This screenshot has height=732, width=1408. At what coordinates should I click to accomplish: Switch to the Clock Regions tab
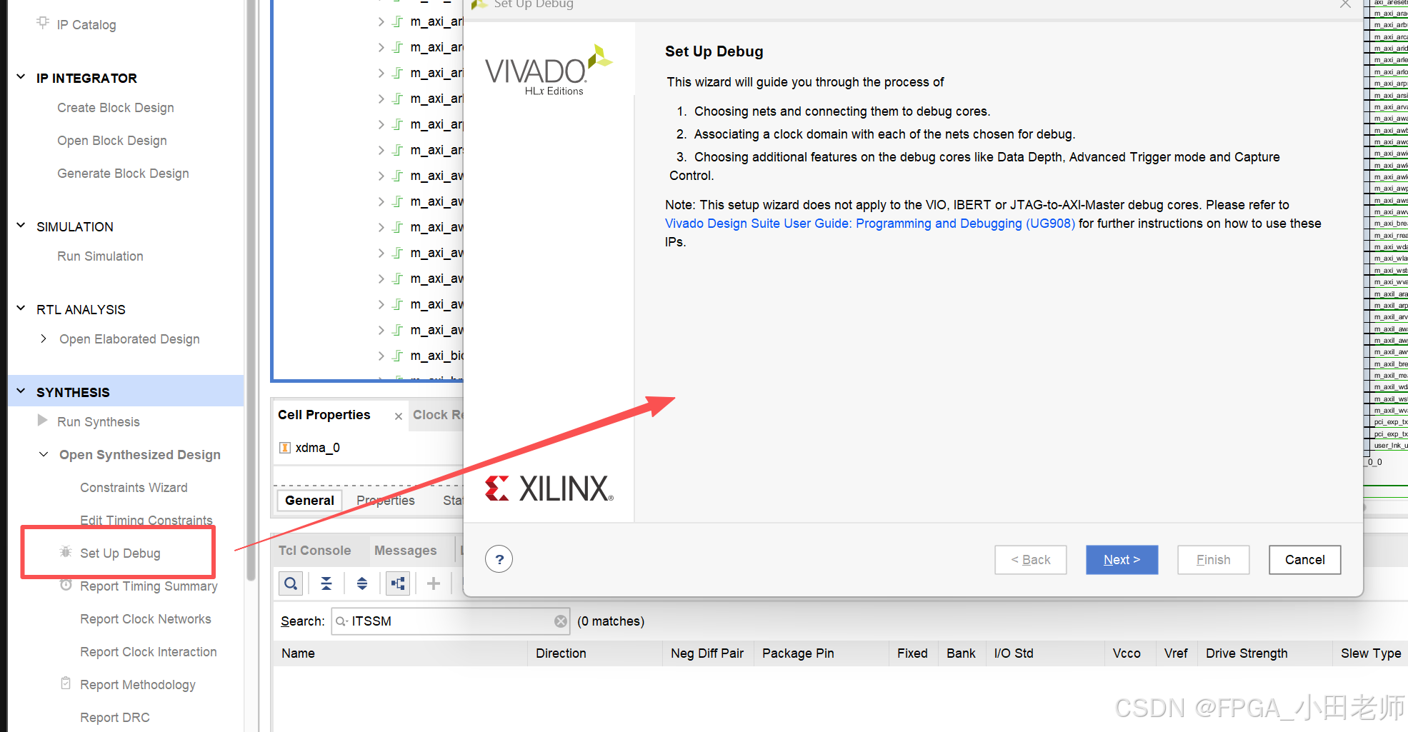(438, 415)
